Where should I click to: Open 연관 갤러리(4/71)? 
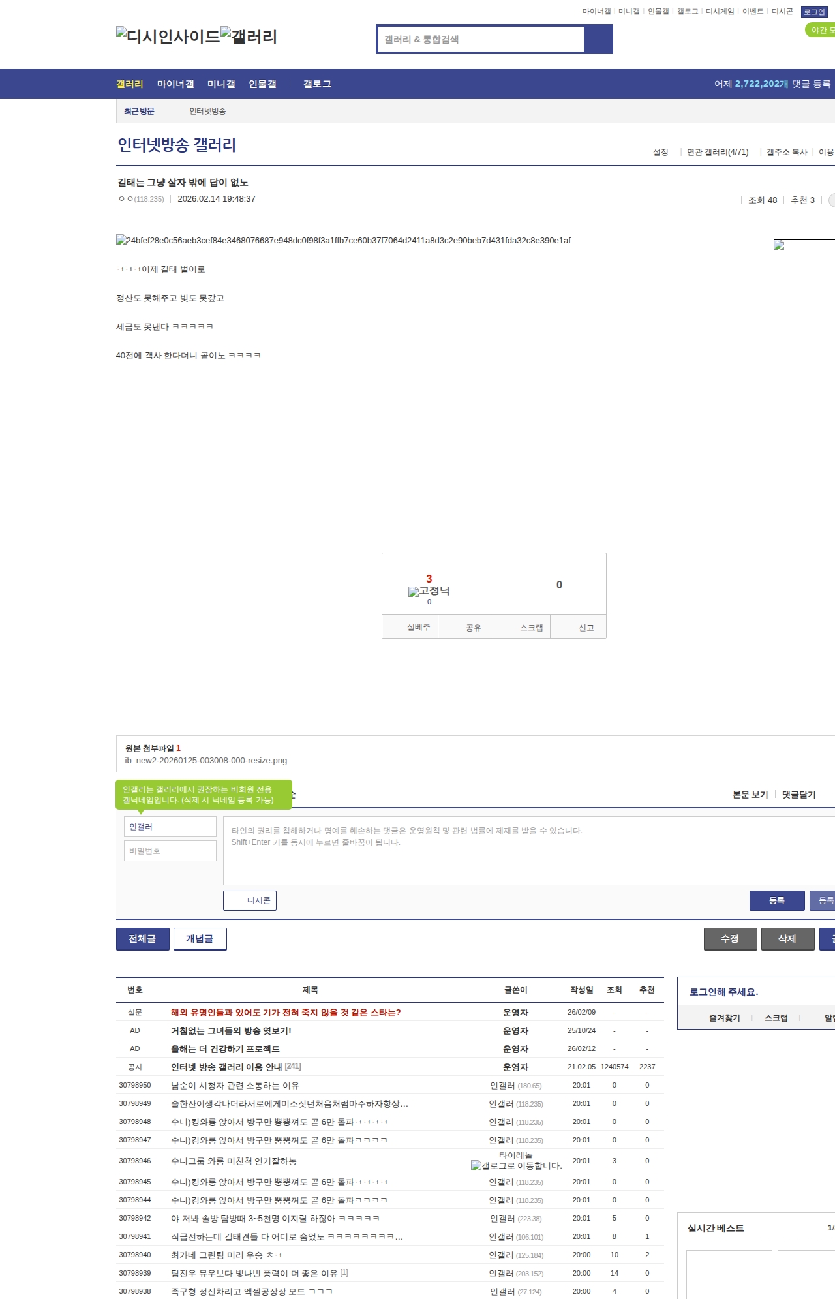(x=718, y=152)
